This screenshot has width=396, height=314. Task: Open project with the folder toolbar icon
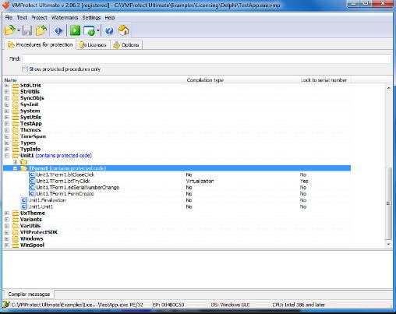10,30
